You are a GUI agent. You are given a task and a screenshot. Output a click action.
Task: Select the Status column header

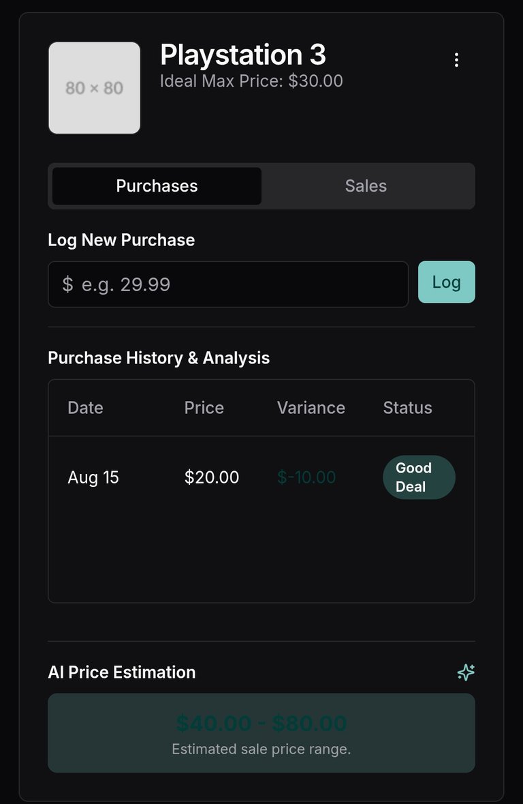tap(407, 408)
